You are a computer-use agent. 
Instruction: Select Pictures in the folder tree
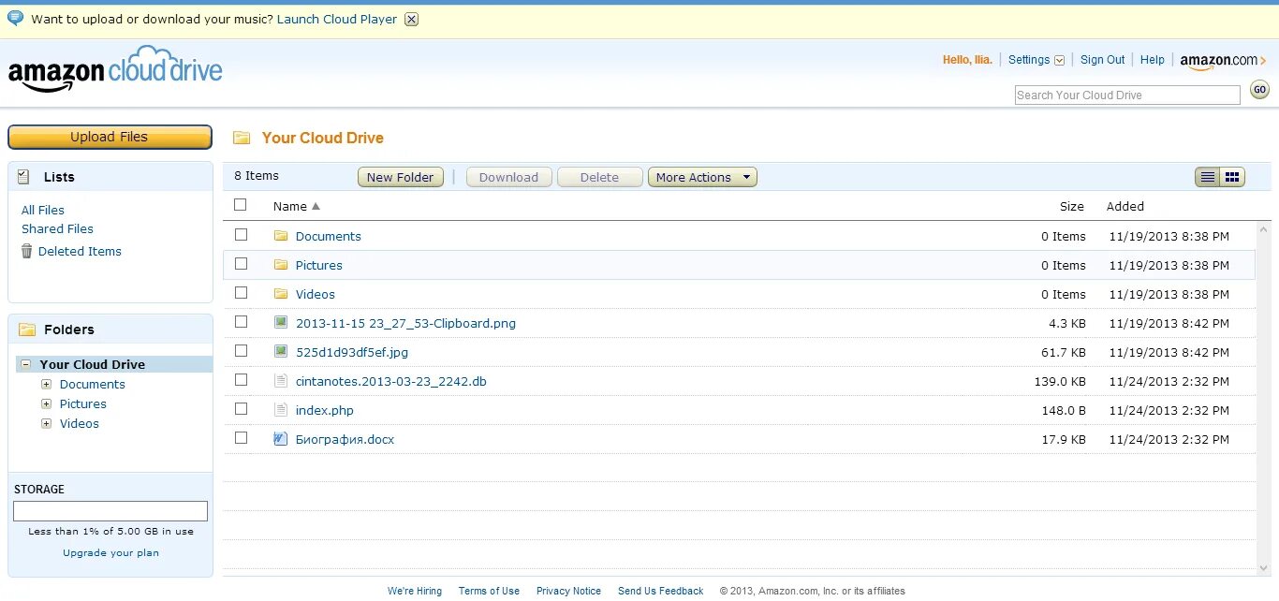point(83,403)
